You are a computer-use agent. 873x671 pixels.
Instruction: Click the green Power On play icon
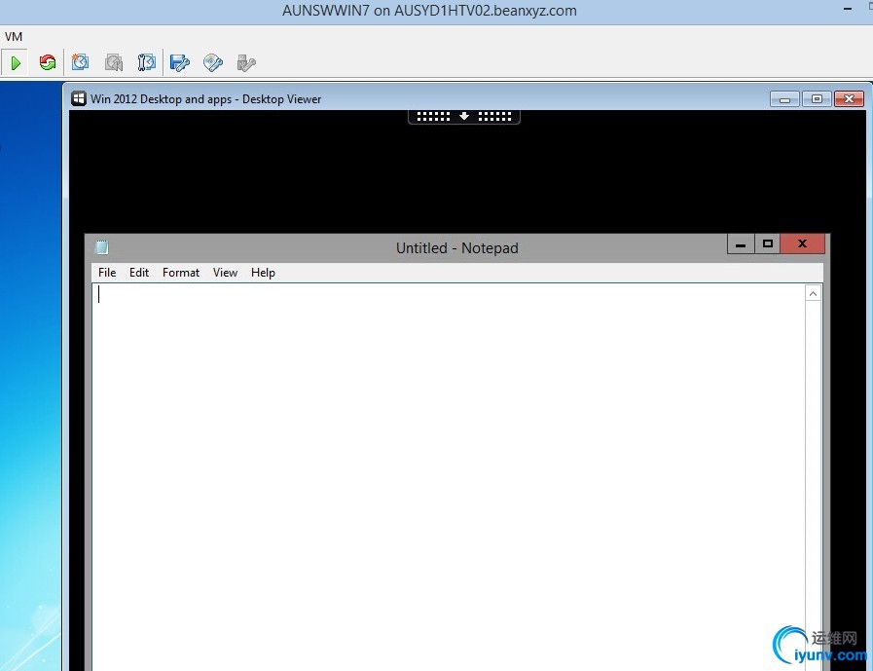pyautogui.click(x=16, y=62)
